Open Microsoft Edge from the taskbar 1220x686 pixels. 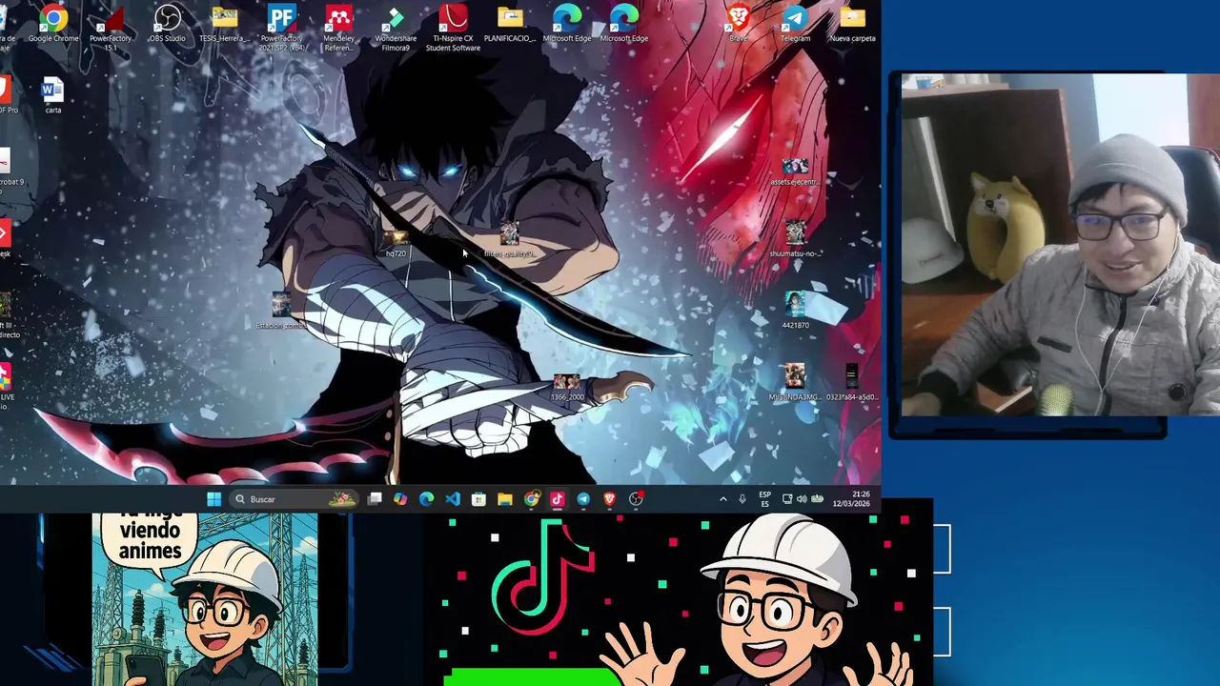pyautogui.click(x=426, y=499)
